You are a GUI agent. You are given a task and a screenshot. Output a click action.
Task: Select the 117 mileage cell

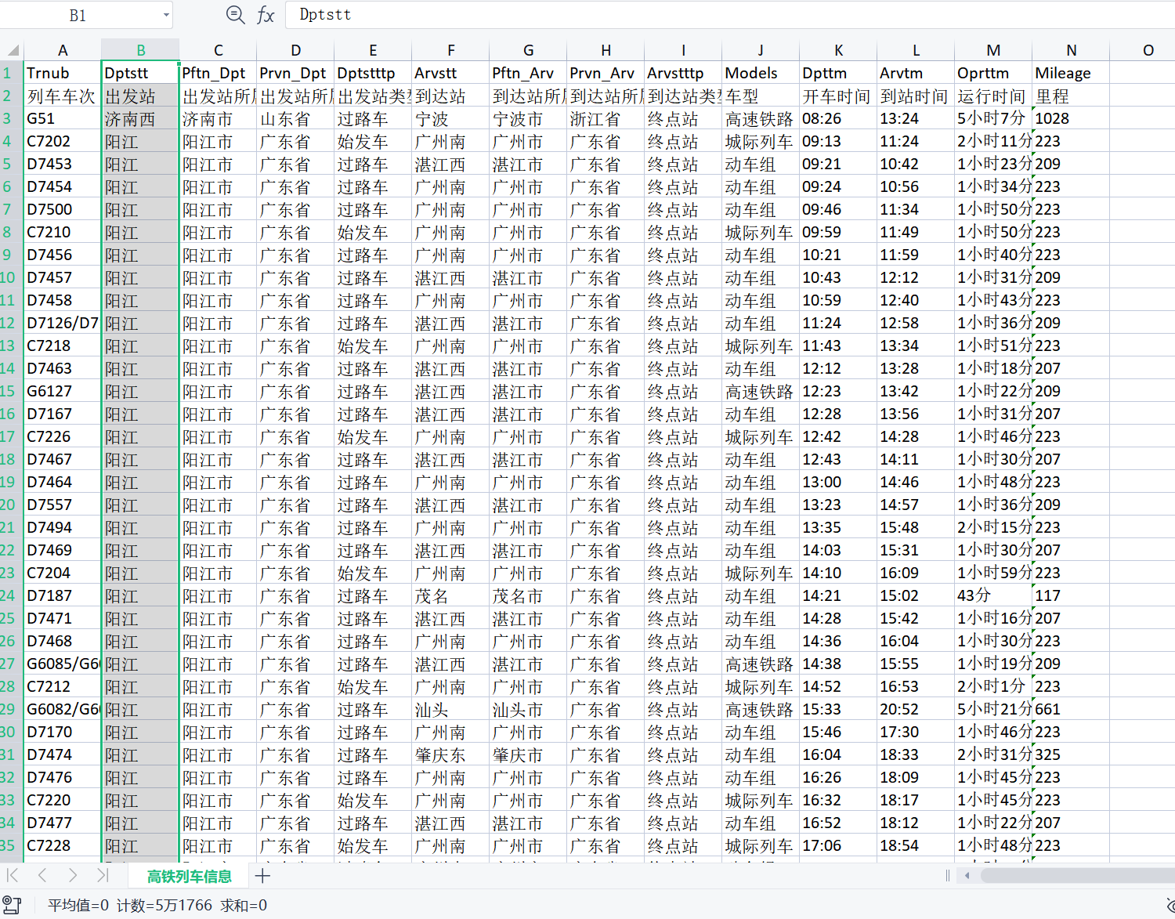tap(1071, 595)
